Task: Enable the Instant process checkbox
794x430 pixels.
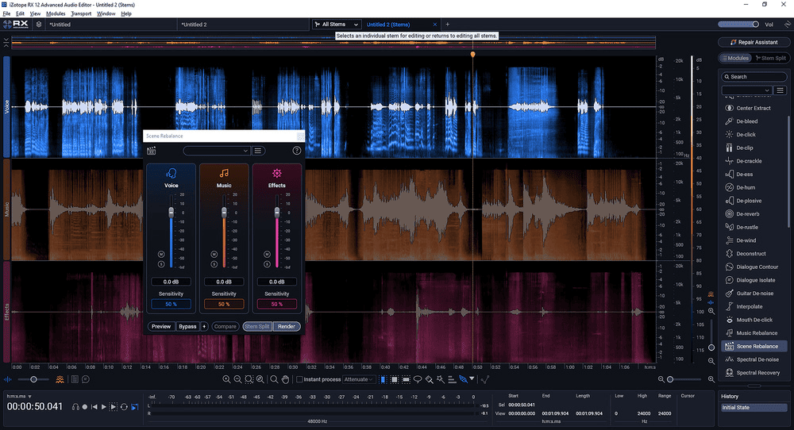Action: pos(299,379)
